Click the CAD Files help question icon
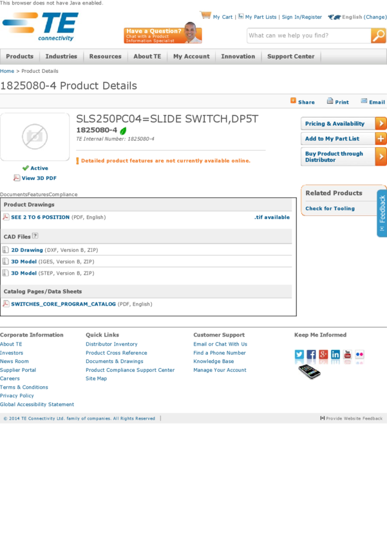 [35, 236]
